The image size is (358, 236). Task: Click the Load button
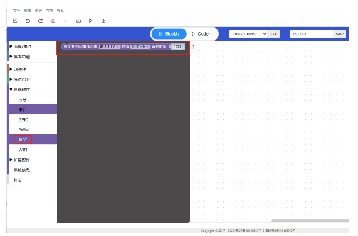click(x=273, y=34)
